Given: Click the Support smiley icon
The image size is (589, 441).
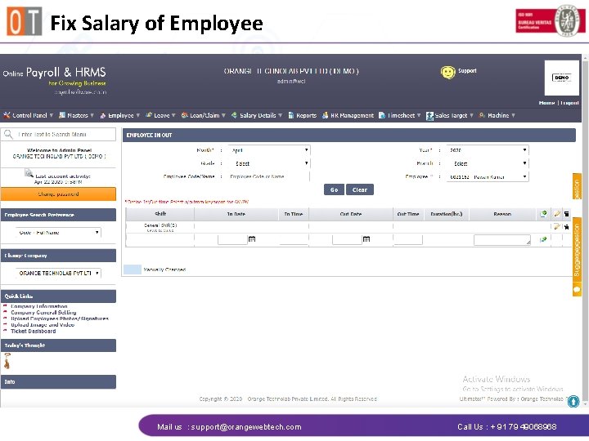Looking at the screenshot, I should click(447, 72).
